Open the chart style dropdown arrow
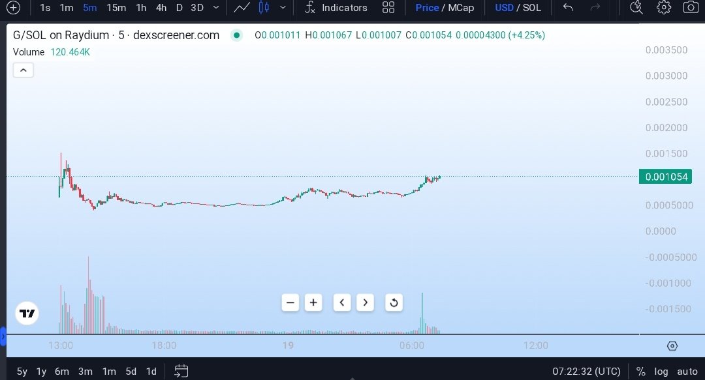 pos(283,8)
